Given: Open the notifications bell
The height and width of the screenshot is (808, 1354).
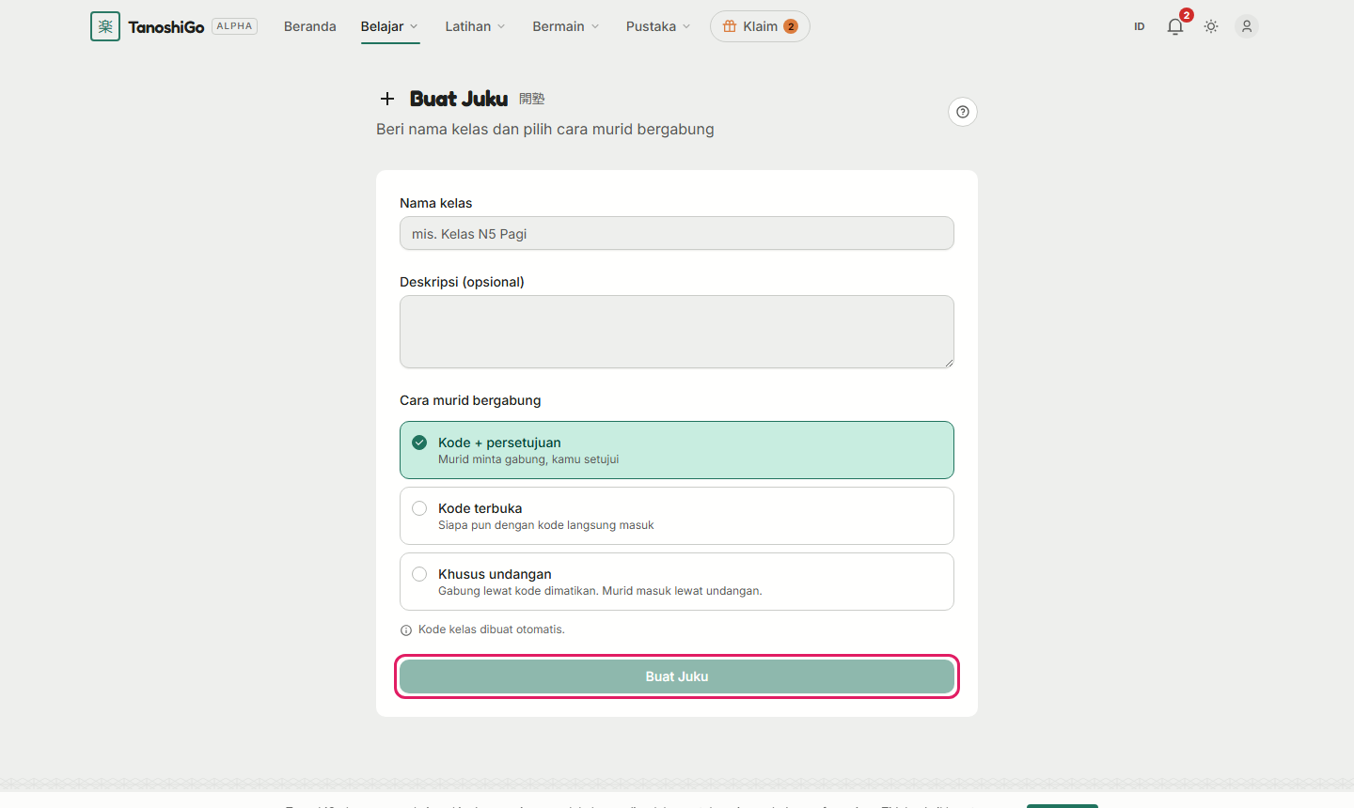Looking at the screenshot, I should point(1175,26).
